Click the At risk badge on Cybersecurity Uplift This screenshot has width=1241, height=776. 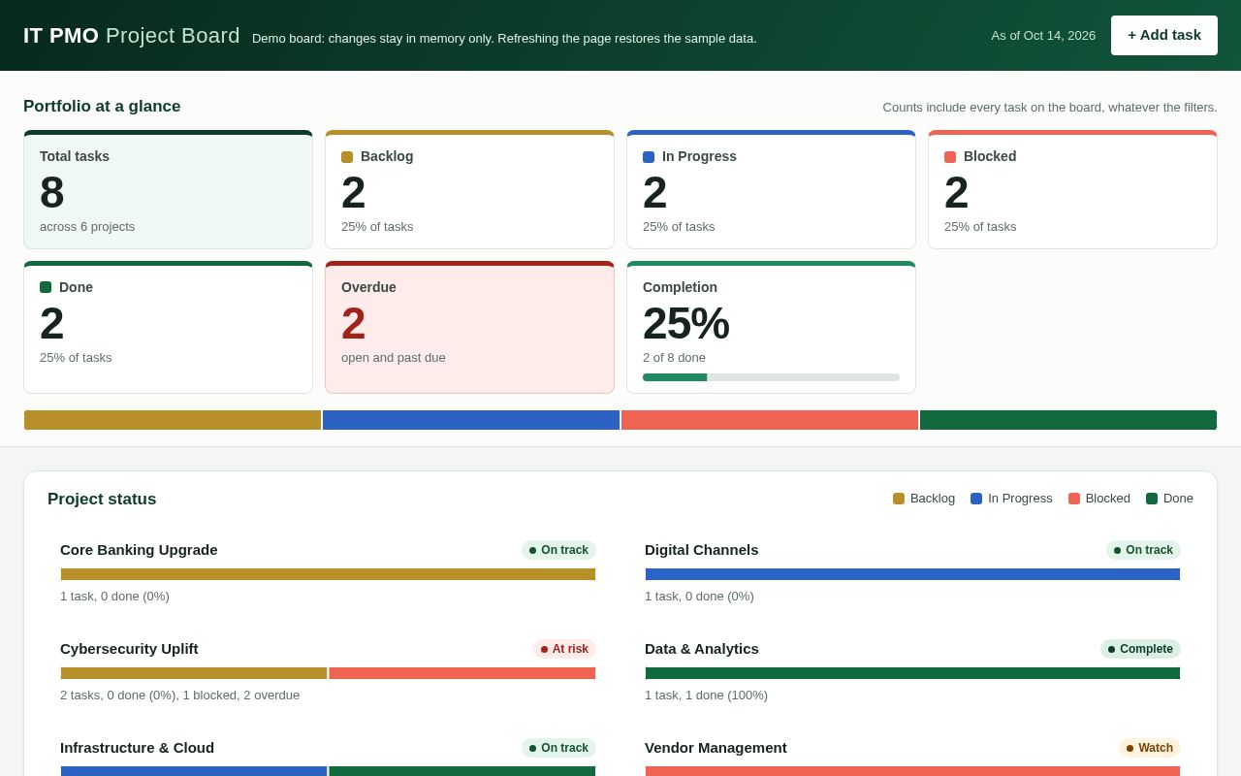pyautogui.click(x=564, y=649)
